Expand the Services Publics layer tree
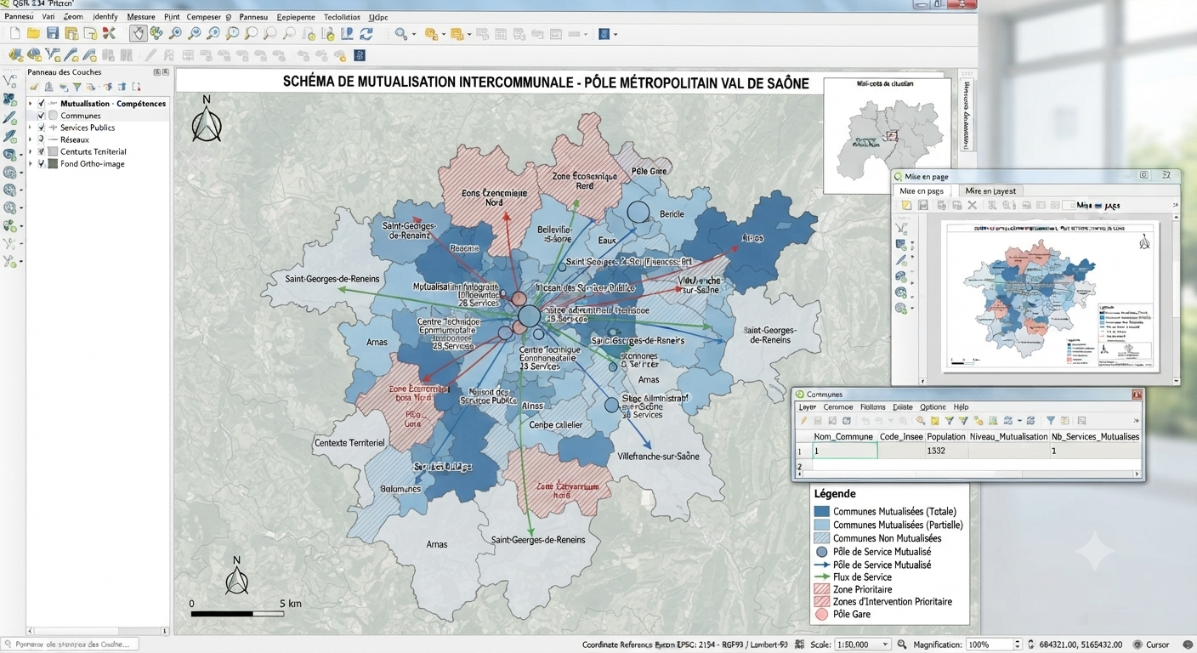1197x653 pixels. pos(31,128)
